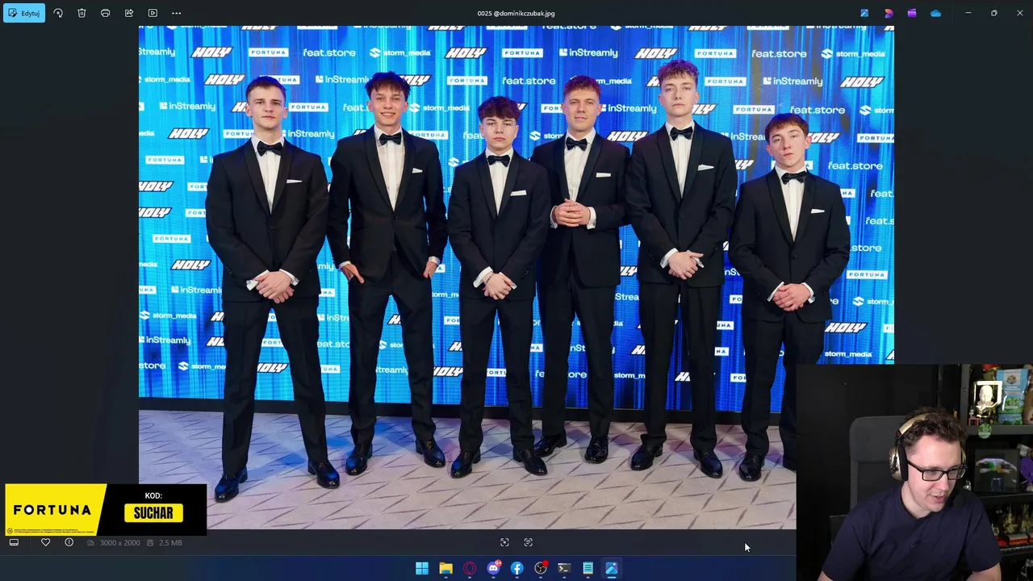Click file name 0025 @dominikczubak.jpg title
This screenshot has width=1033, height=581.
[516, 13]
